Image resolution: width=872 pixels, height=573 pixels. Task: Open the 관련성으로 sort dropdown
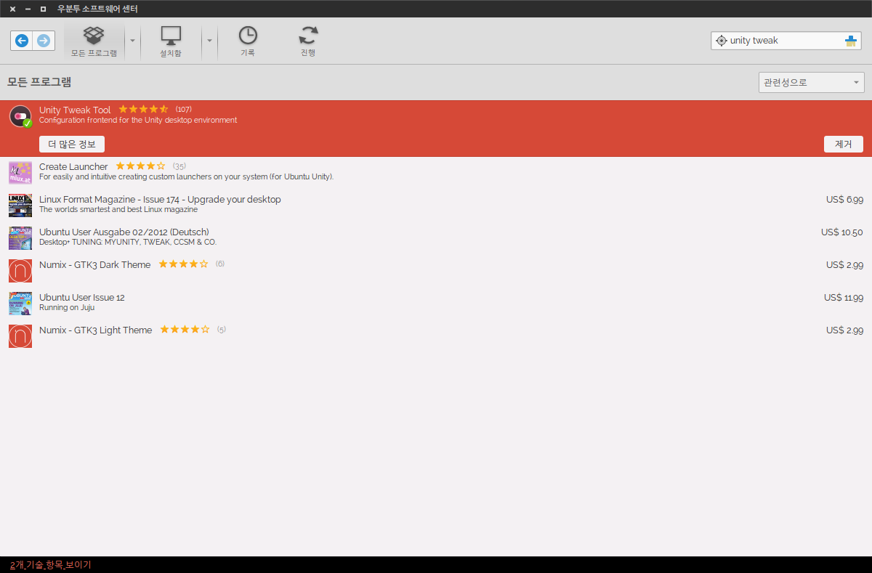pyautogui.click(x=812, y=82)
